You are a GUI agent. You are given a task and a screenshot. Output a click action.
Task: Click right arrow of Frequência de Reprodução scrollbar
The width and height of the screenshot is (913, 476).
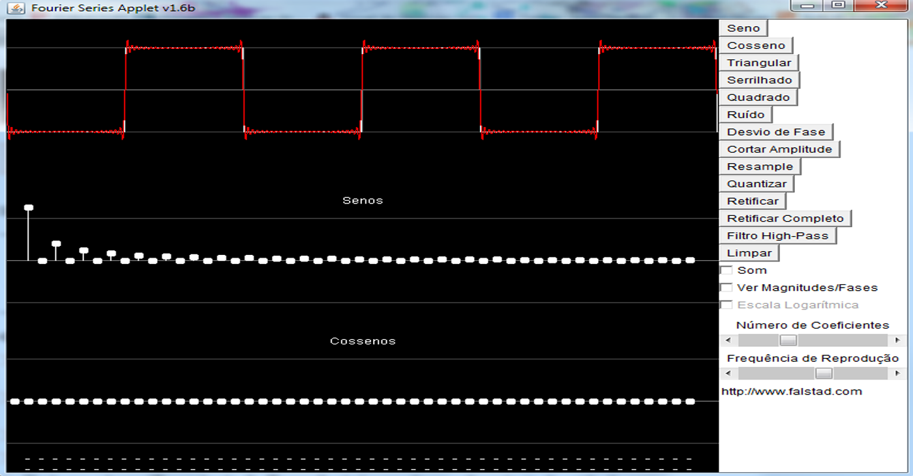(897, 374)
